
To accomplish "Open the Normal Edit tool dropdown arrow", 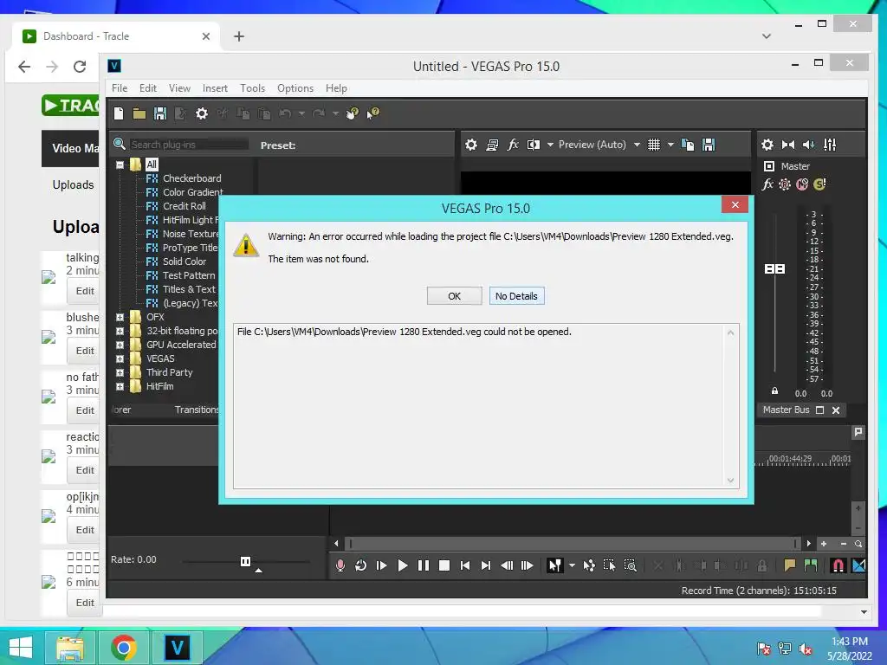I will pos(572,565).
